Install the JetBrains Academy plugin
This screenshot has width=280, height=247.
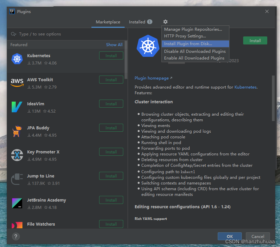pos(111,200)
